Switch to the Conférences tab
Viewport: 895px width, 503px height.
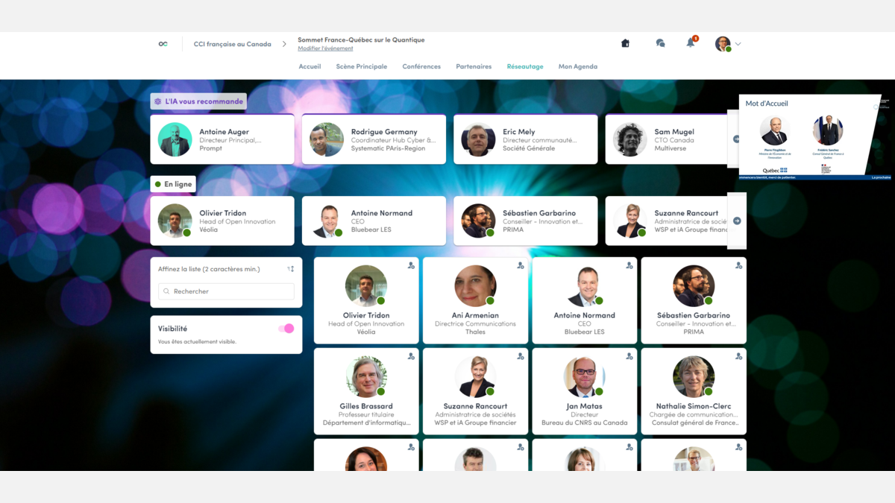[x=421, y=66]
